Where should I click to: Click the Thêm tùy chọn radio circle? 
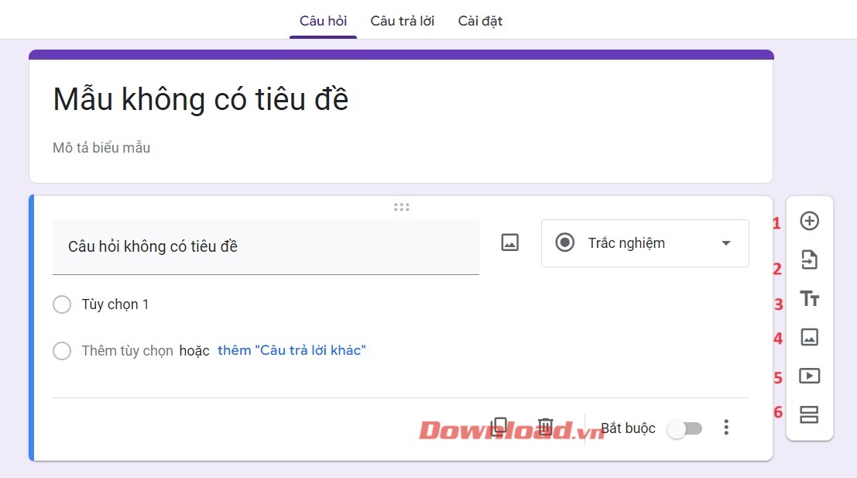(x=62, y=351)
